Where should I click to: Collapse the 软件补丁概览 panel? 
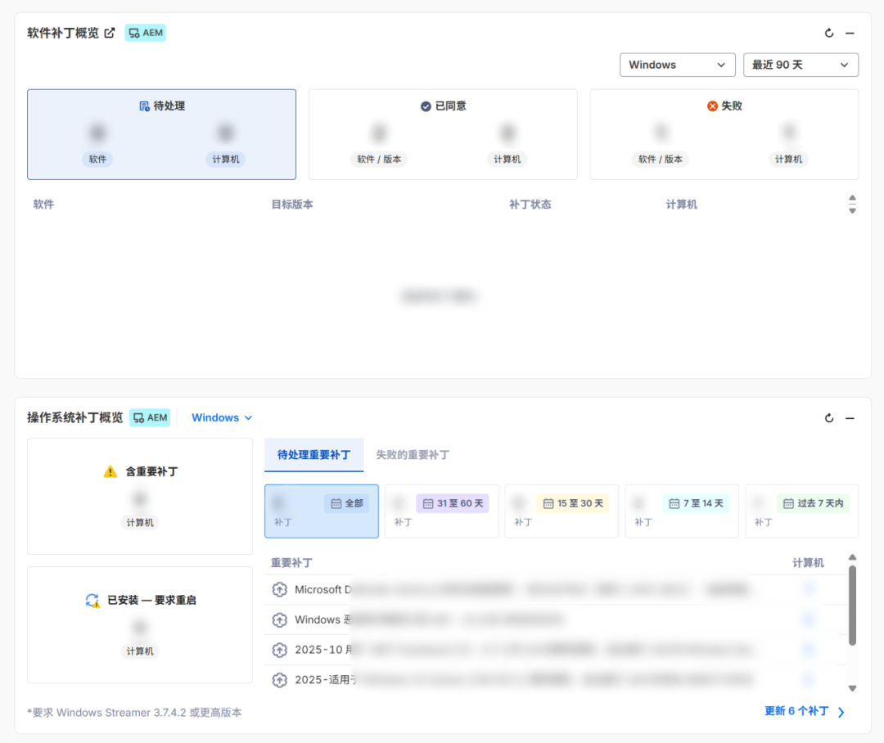tap(850, 34)
